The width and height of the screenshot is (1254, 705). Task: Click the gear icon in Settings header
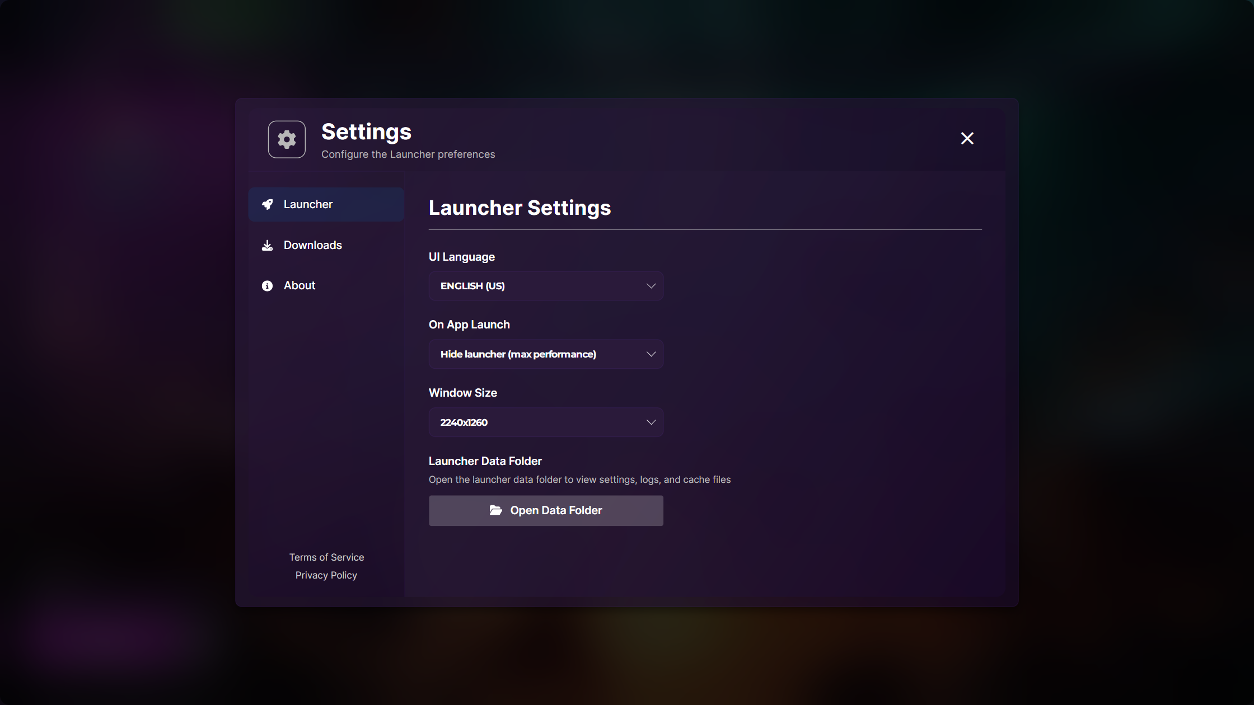click(x=287, y=139)
